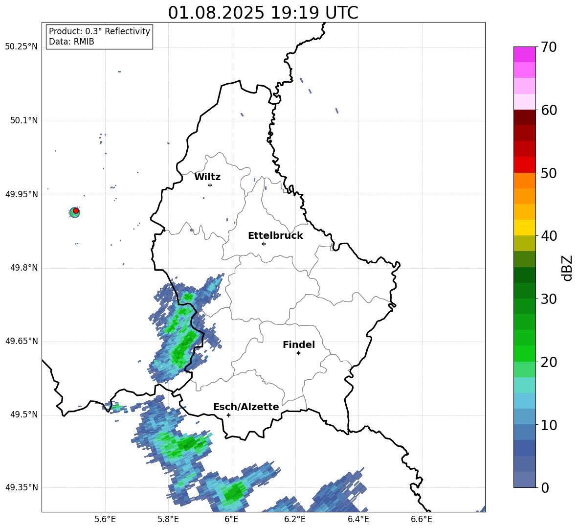Image resolution: width=579 pixels, height=529 pixels.
Task: Click the 5.8°E longitude label
Action: 168,519
